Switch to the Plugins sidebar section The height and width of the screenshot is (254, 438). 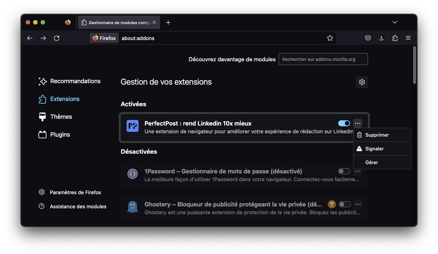(x=54, y=135)
